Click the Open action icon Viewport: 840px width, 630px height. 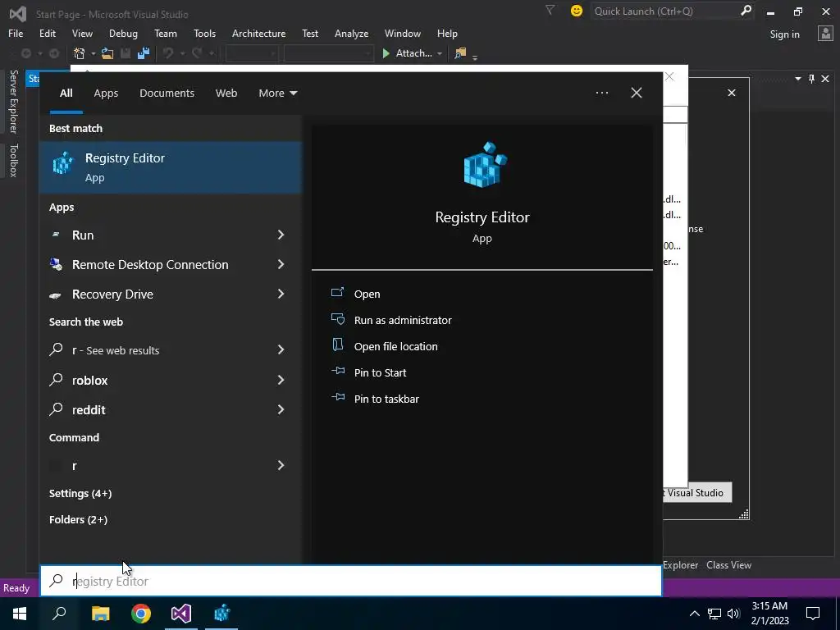coord(337,293)
